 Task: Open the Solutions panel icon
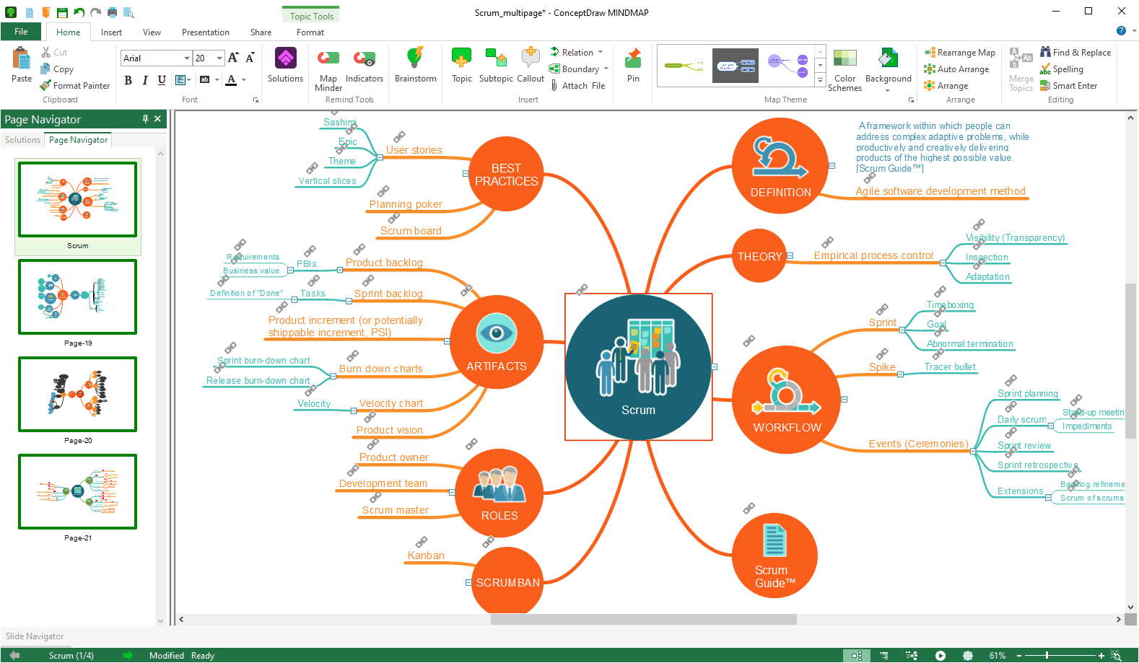point(285,58)
